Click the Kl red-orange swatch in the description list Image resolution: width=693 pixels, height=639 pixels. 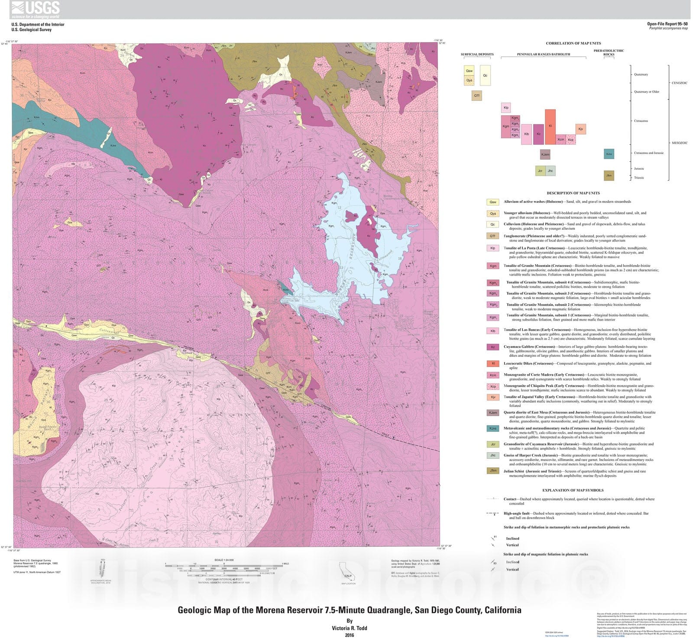[493, 364]
